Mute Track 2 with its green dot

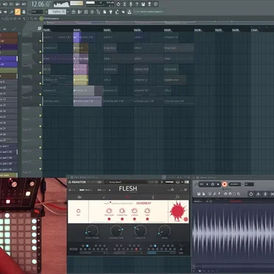tap(41, 52)
